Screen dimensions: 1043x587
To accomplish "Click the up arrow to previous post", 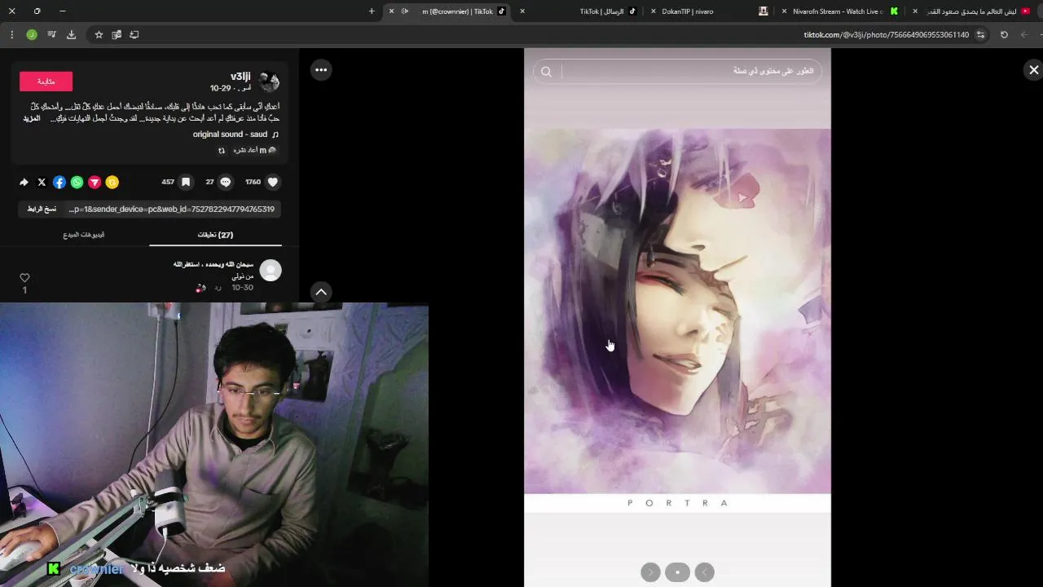I will (321, 292).
